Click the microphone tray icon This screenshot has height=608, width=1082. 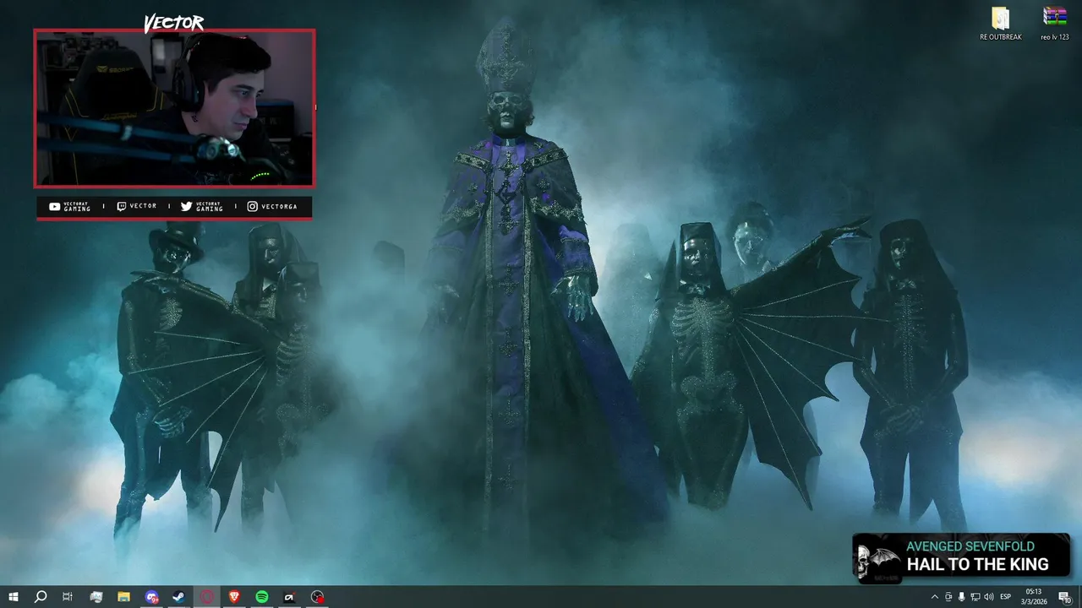962,597
